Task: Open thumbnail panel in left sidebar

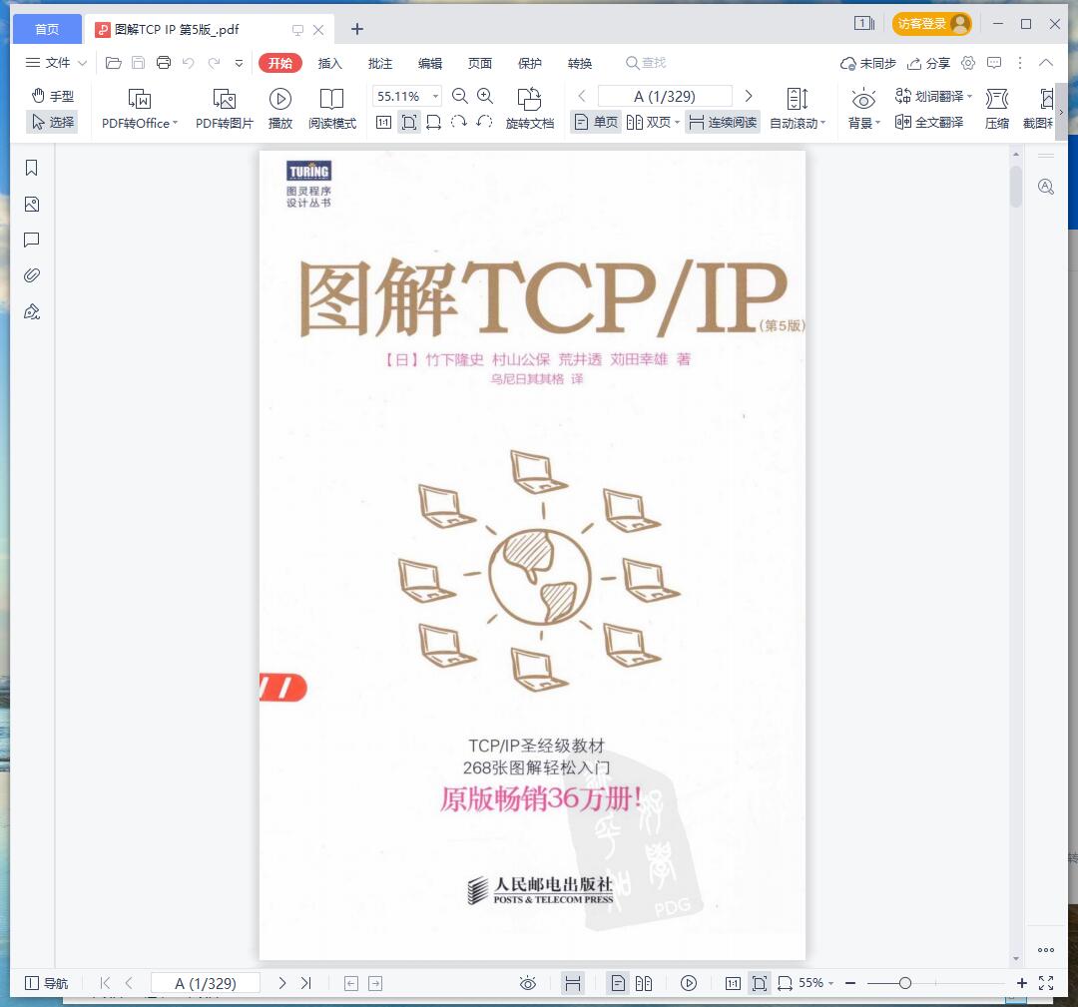Action: (32, 205)
